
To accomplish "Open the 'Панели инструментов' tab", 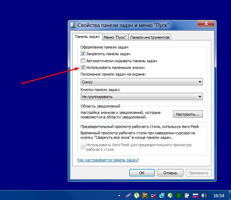I will 150,37.
